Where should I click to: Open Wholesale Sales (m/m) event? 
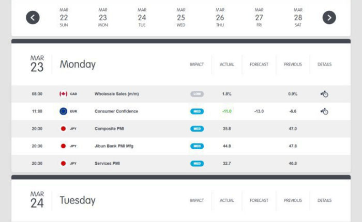[x=116, y=94]
